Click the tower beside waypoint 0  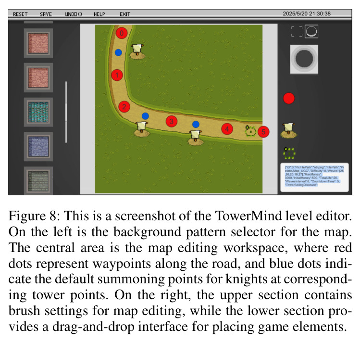pyautogui.click(x=137, y=51)
